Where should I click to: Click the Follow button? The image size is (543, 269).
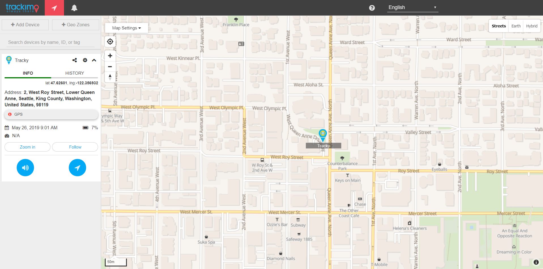tap(75, 147)
